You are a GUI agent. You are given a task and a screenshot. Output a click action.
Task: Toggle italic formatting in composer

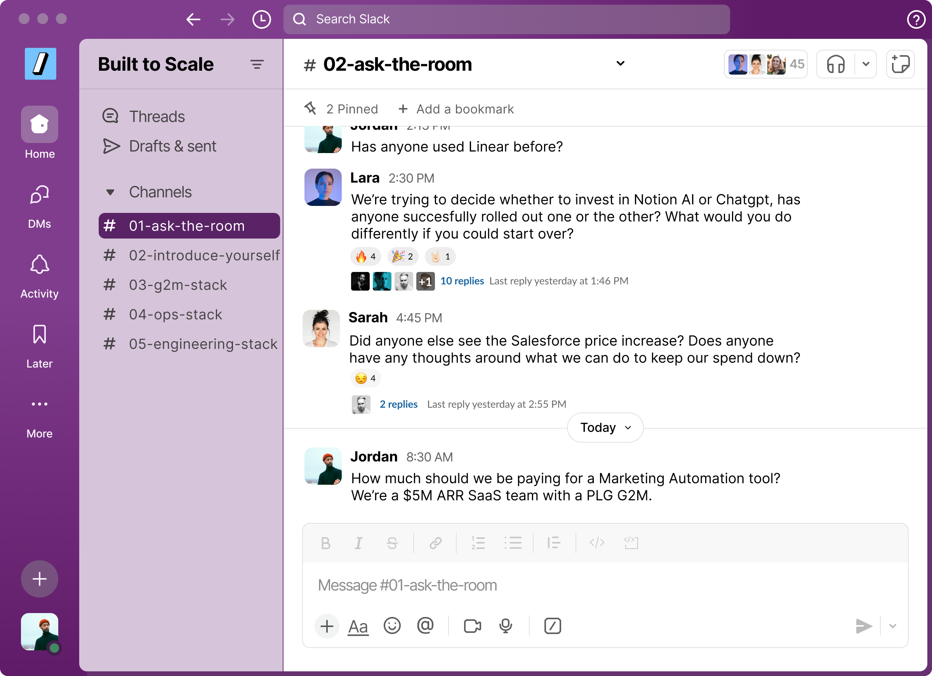click(358, 543)
